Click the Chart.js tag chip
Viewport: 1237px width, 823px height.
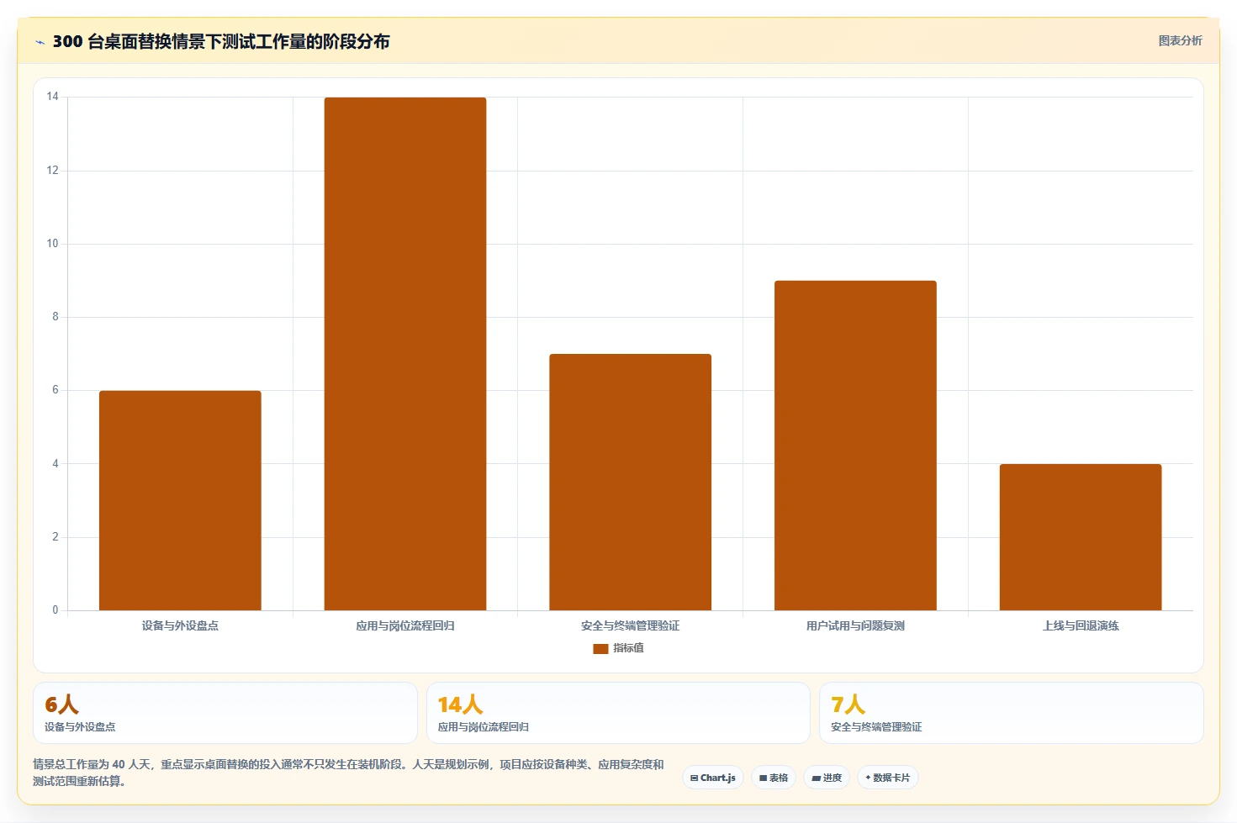[713, 778]
